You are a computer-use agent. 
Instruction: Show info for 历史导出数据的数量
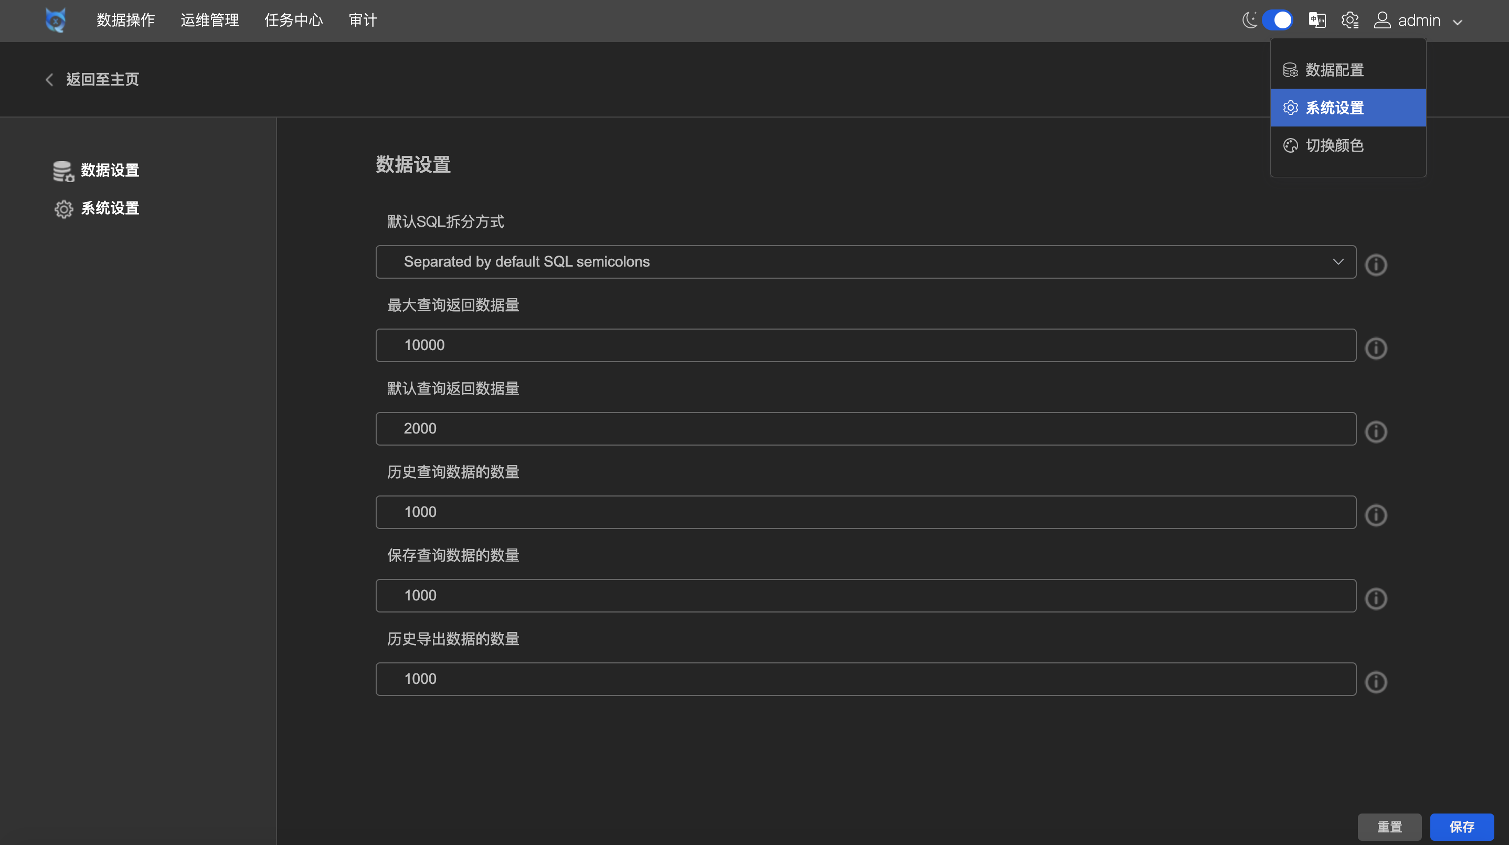tap(1375, 682)
